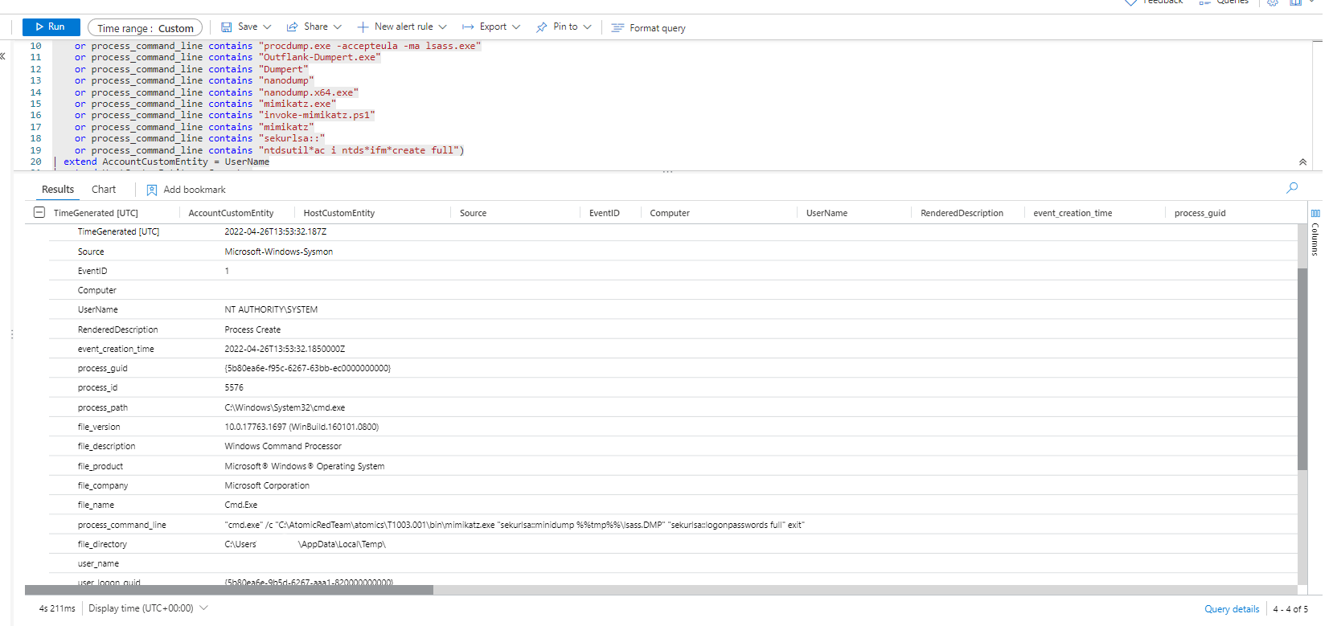
Task: Switch to the Results tab
Action: (58, 190)
